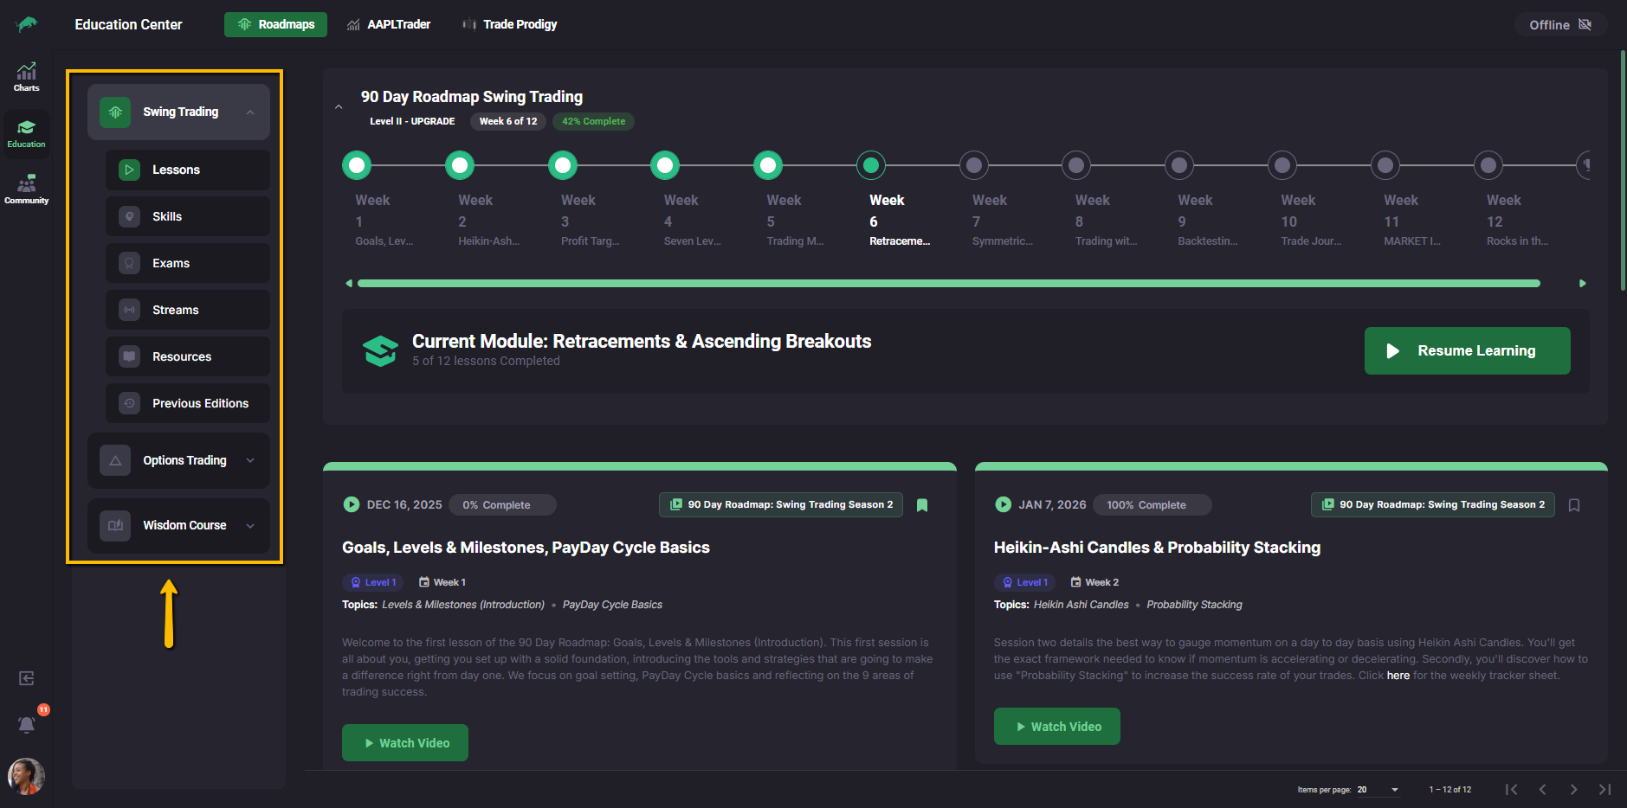Bookmark the Heikin-Ashi Candles lesson
The height and width of the screenshot is (808, 1627).
[x=1574, y=505]
